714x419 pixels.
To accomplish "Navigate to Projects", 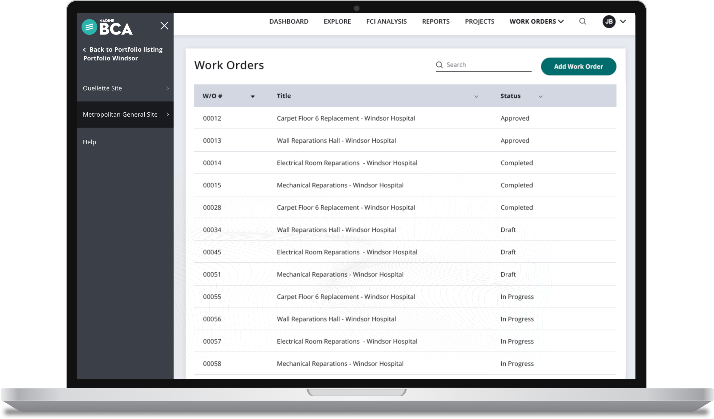I will coord(479,22).
